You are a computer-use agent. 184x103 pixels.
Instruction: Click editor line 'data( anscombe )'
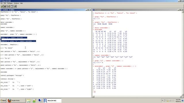pyautogui.click(x=7, y=22)
